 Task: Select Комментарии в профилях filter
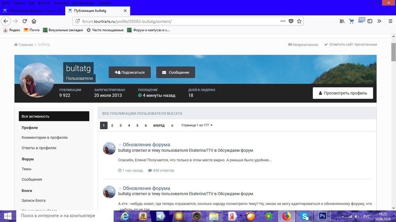click(45, 137)
